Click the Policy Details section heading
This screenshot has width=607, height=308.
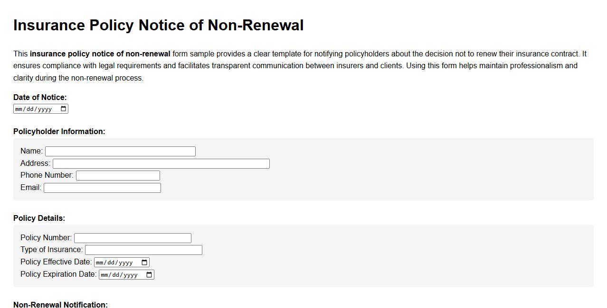pyautogui.click(x=38, y=218)
